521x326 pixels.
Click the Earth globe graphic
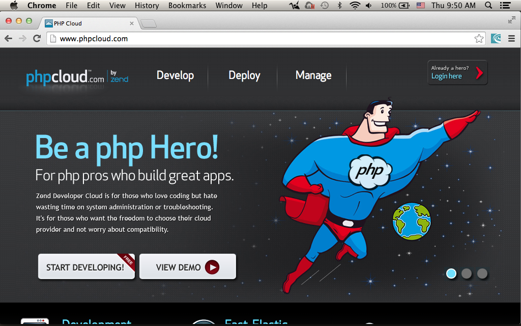point(411,222)
